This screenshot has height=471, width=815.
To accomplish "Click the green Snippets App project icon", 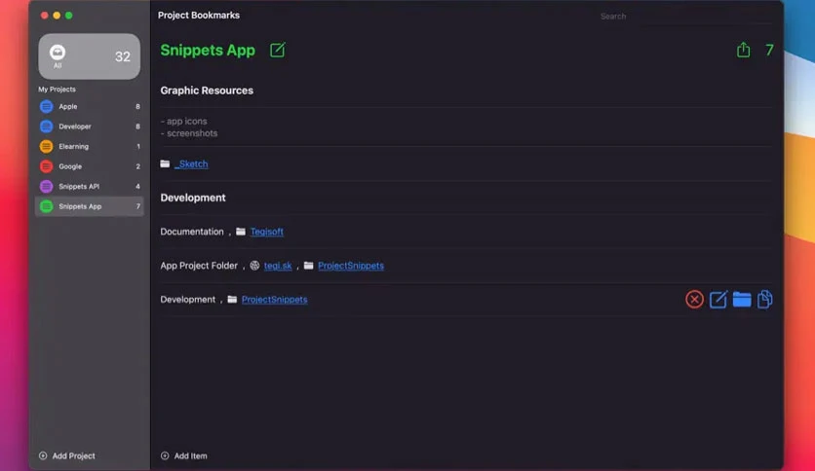I will [x=46, y=206].
